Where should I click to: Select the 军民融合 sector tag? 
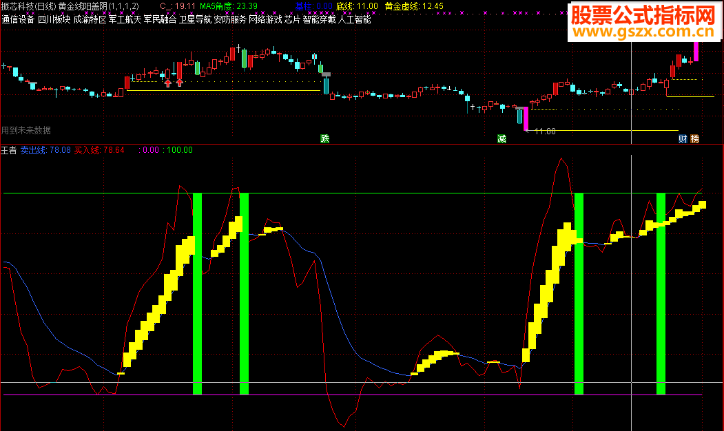(161, 19)
